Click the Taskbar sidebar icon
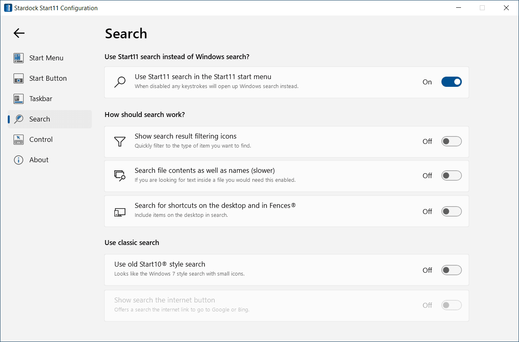519x342 pixels. [18, 99]
